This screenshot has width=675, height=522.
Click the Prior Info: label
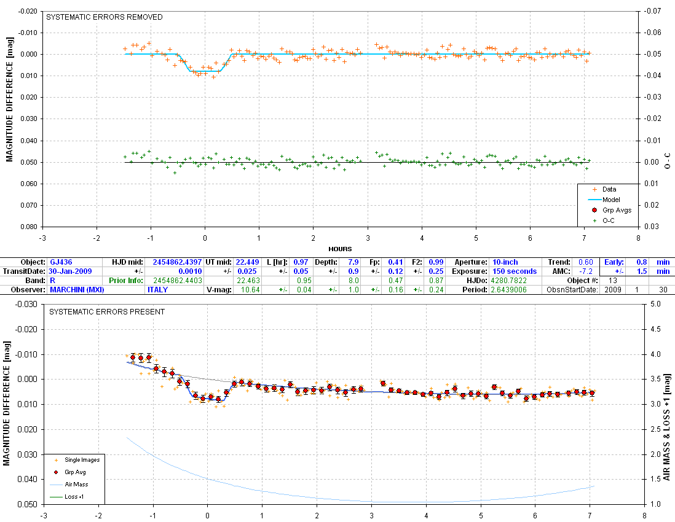(125, 281)
